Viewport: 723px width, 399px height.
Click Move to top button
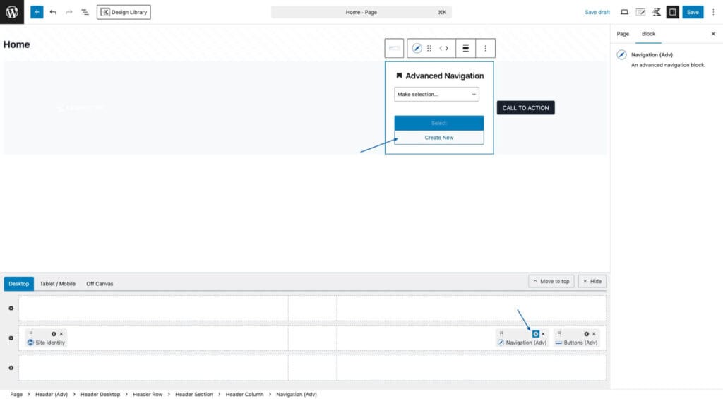tap(551, 281)
